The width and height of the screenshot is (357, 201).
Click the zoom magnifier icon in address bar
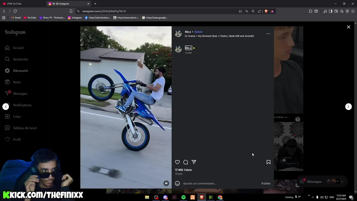(253, 11)
